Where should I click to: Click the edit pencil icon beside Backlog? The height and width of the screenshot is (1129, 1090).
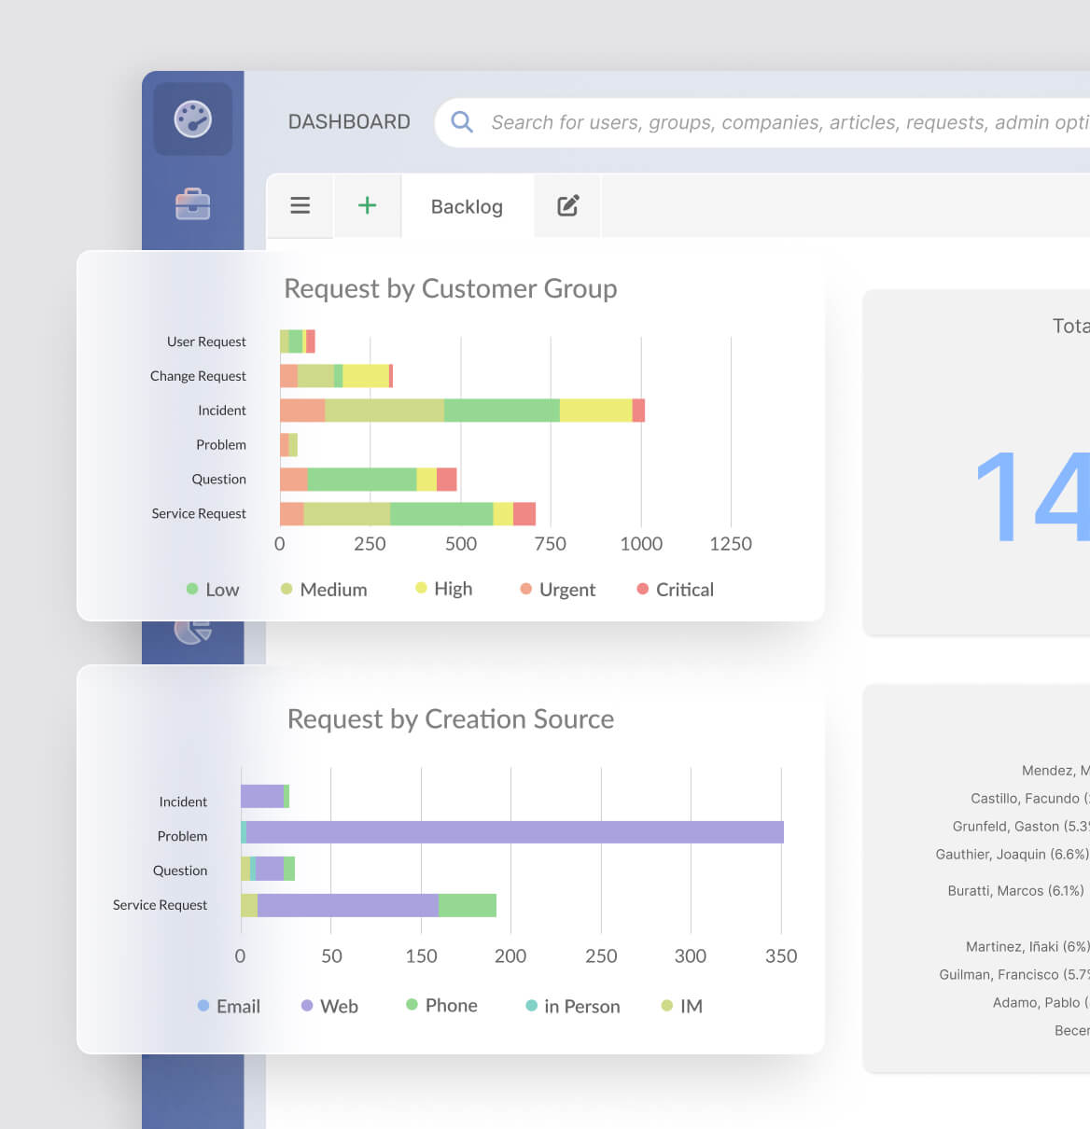click(567, 205)
